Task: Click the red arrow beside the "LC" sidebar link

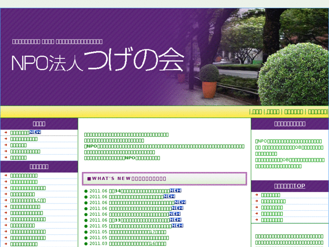Action: (5, 200)
